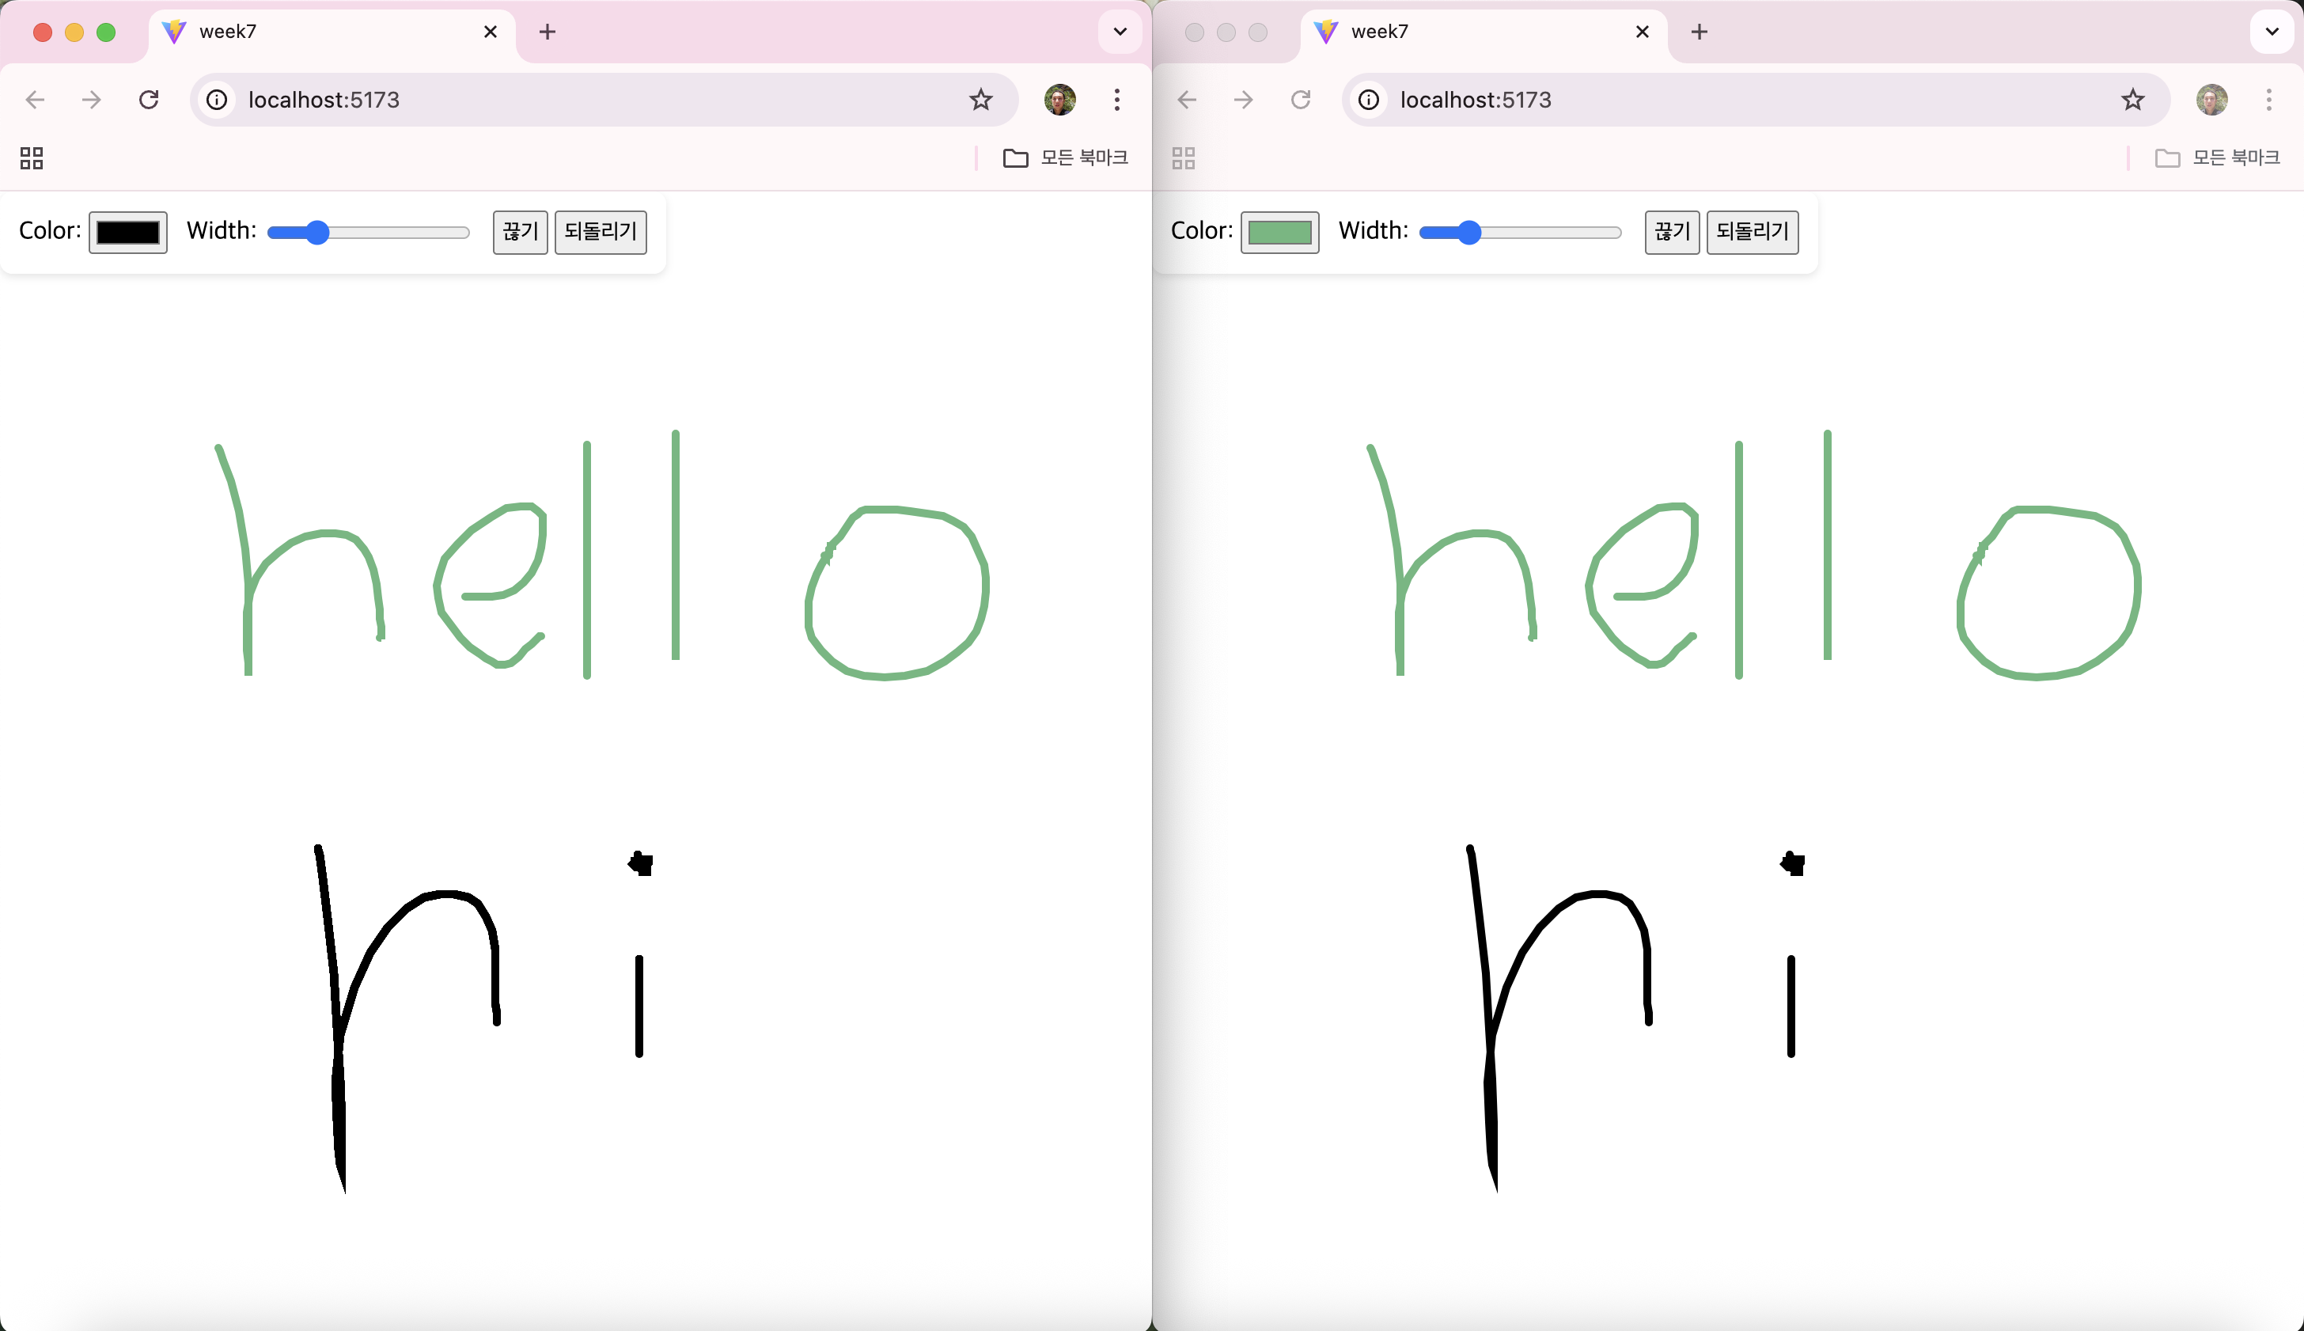
Task: Go back using arrow in left window
Action: 35,100
